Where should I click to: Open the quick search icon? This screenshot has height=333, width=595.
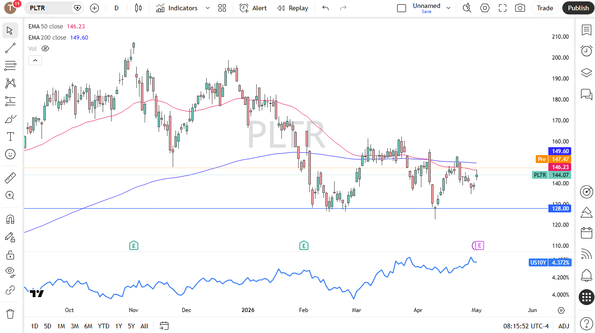pos(467,8)
